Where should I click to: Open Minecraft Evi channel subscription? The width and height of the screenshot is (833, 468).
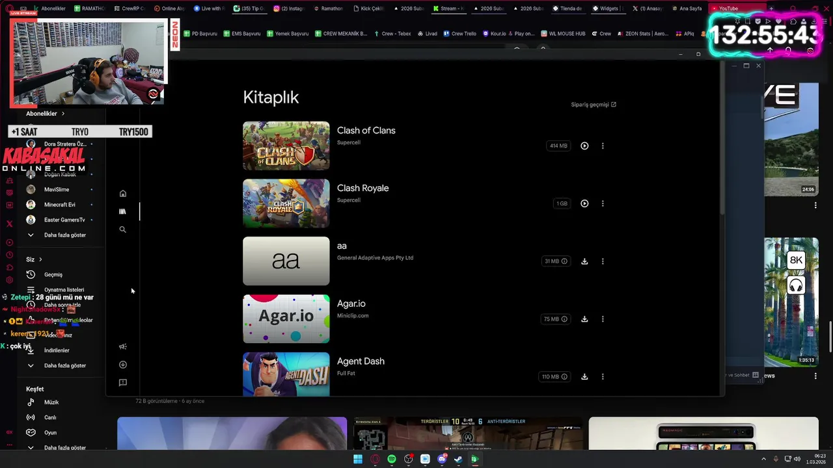[59, 205]
